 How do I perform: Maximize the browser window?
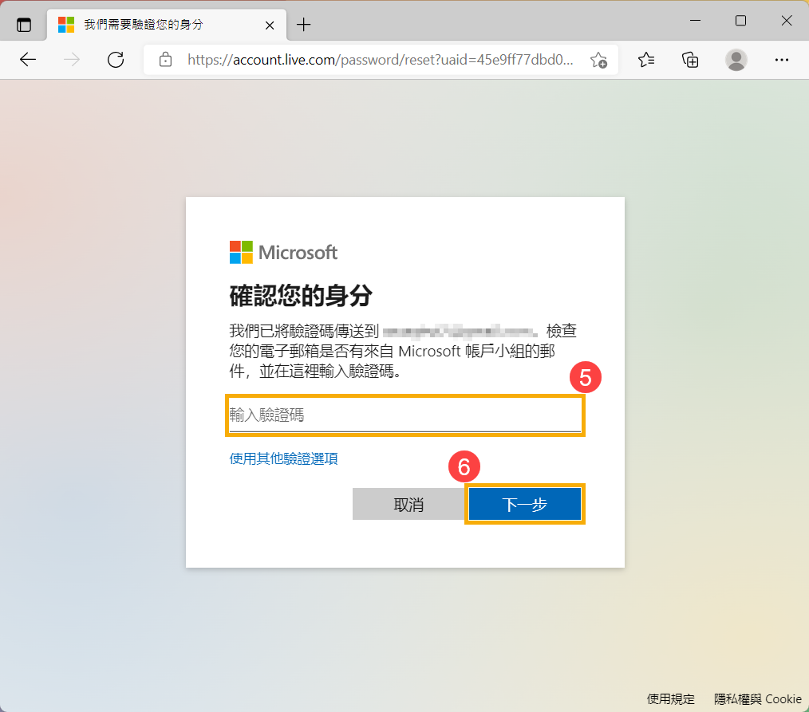tap(740, 21)
